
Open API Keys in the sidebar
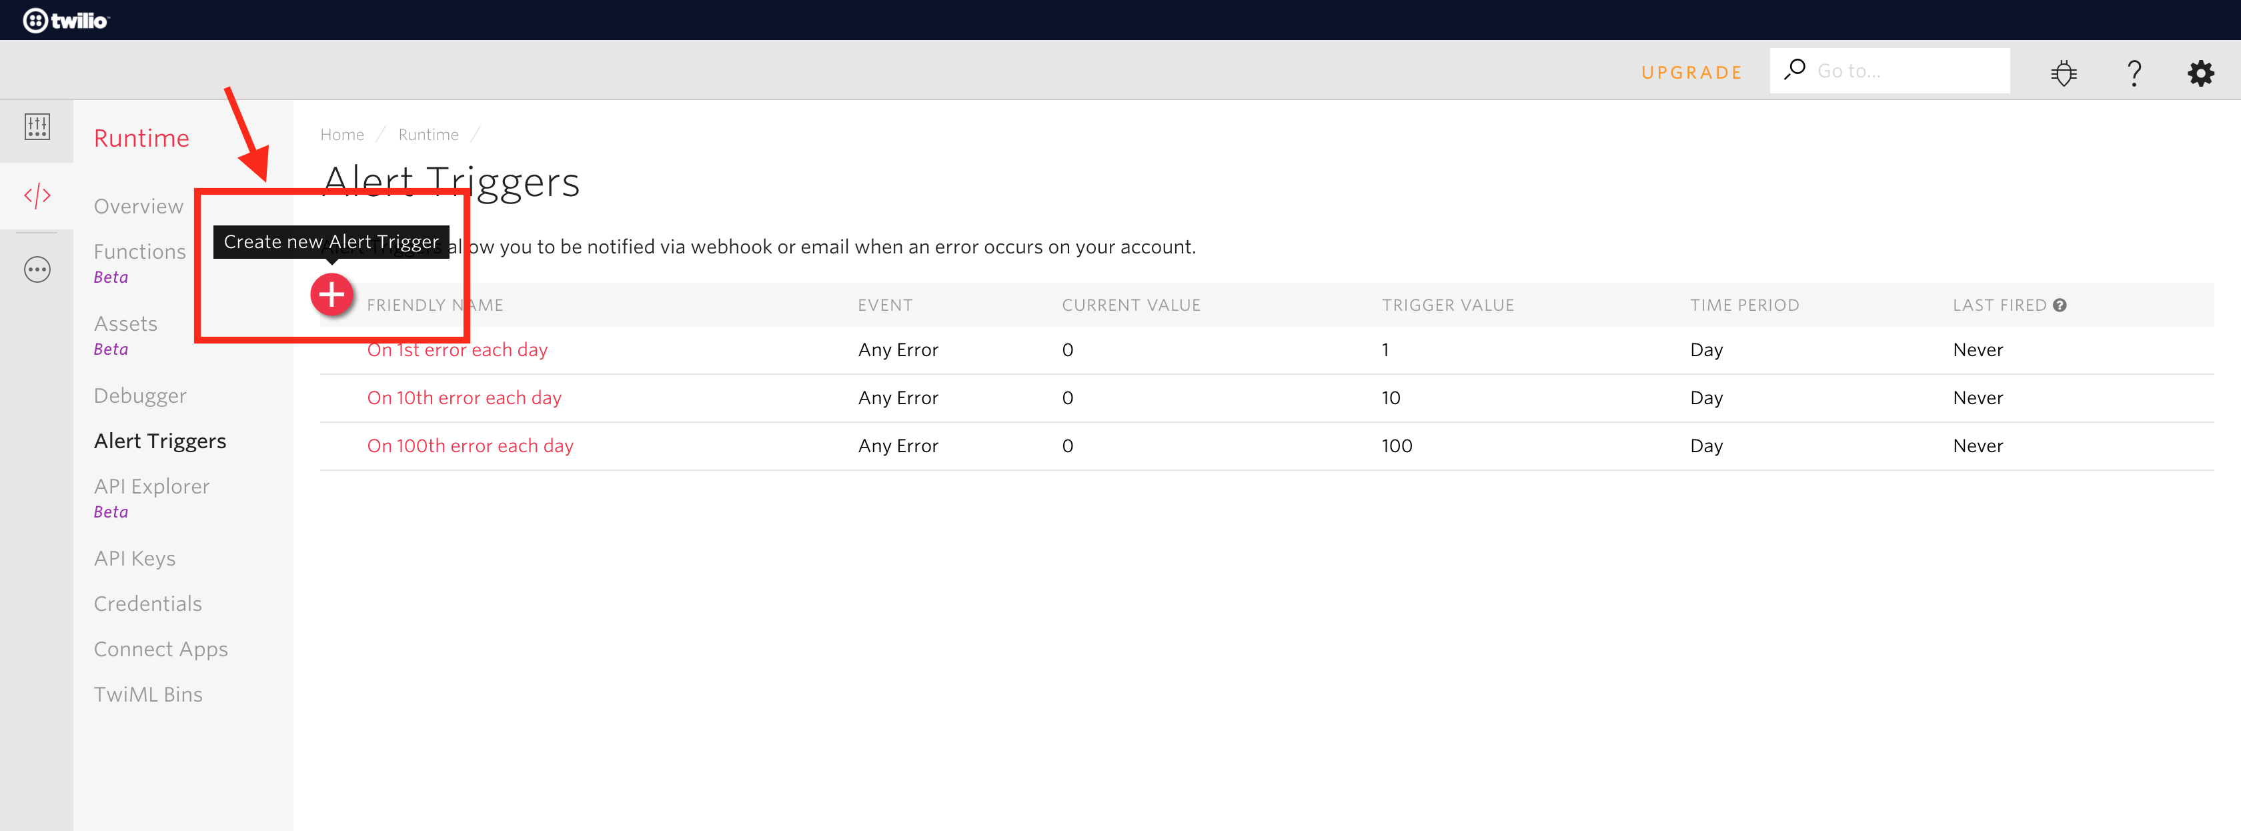click(135, 559)
